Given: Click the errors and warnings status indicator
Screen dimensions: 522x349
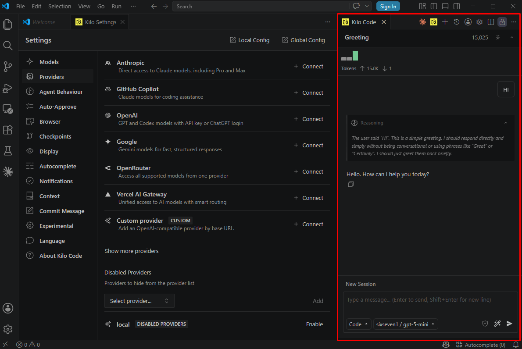Looking at the screenshot, I should 29,345.
